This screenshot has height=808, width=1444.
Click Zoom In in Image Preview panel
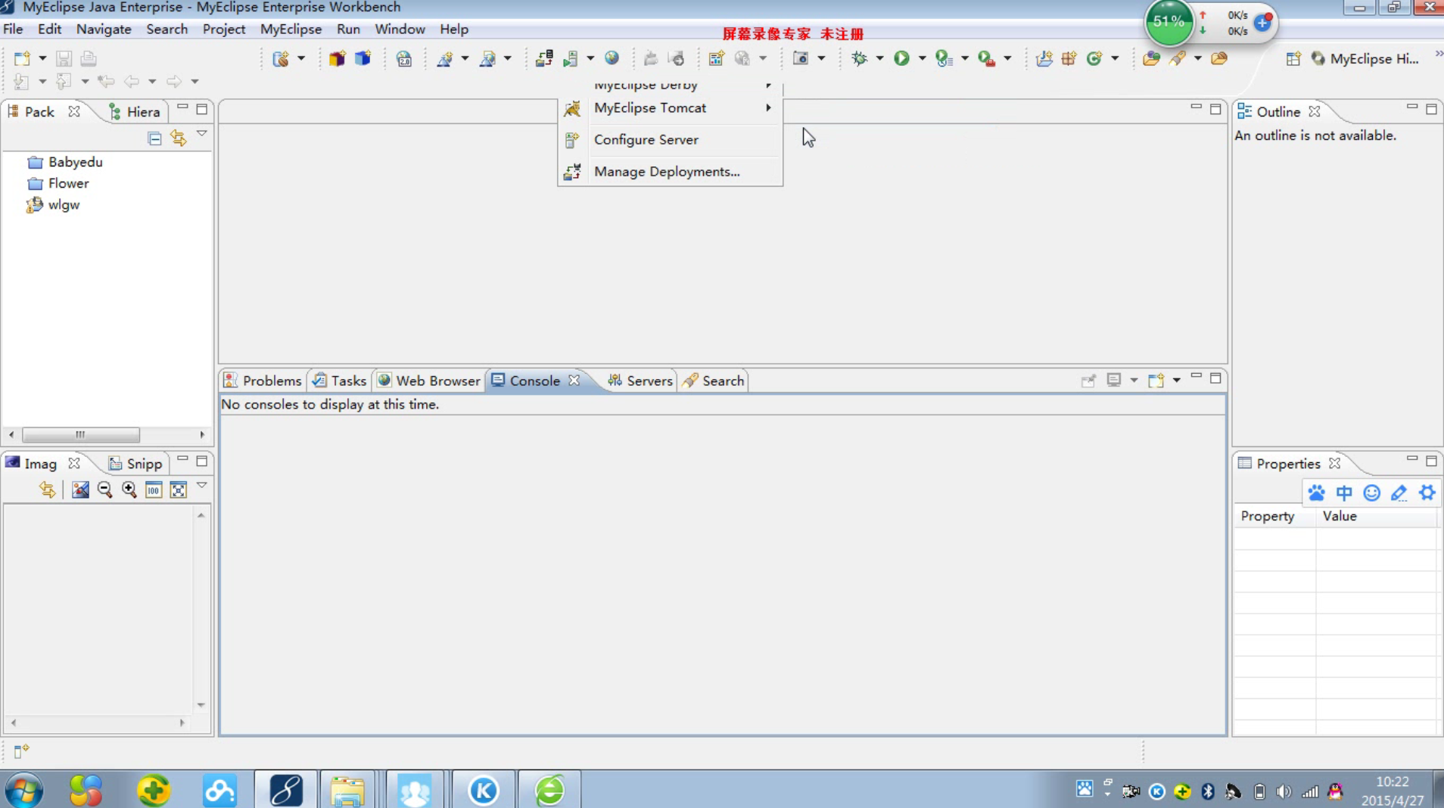click(129, 489)
